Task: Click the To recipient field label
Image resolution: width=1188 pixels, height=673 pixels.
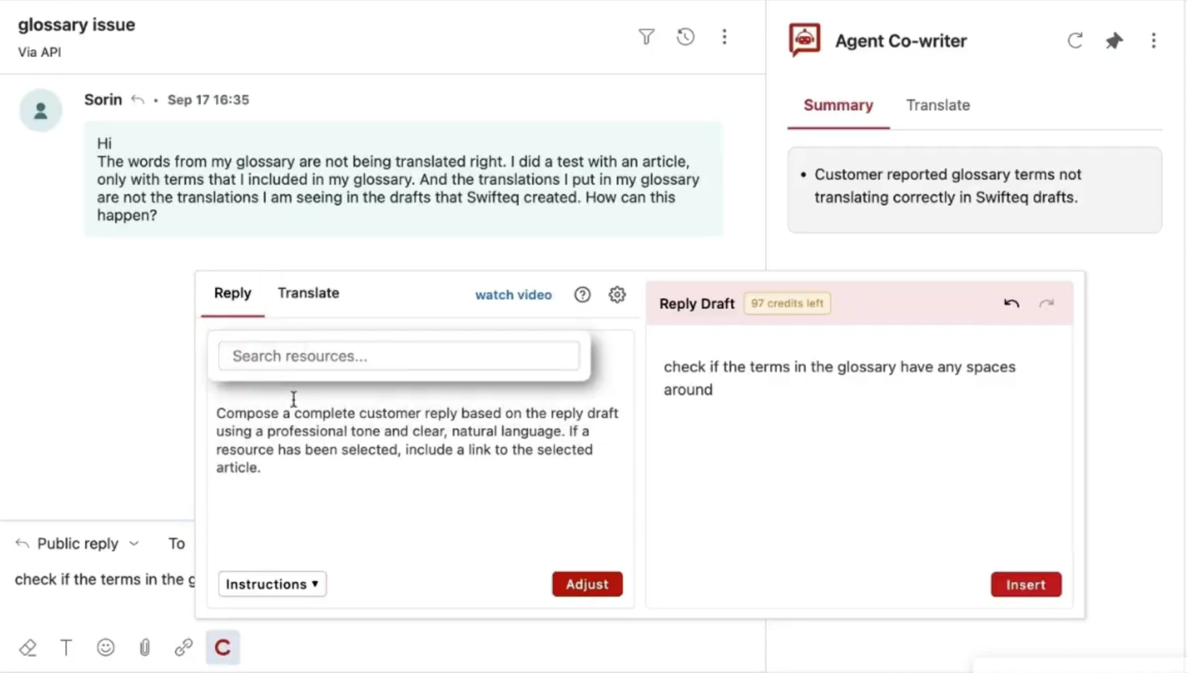Action: tap(176, 543)
